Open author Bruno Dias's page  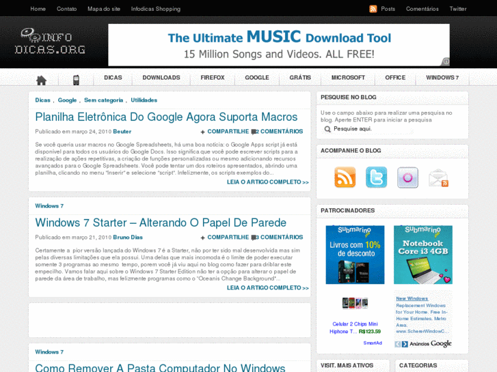[x=128, y=237]
